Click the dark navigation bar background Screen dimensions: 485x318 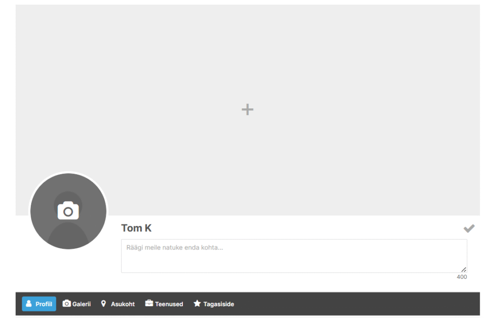[356, 304]
